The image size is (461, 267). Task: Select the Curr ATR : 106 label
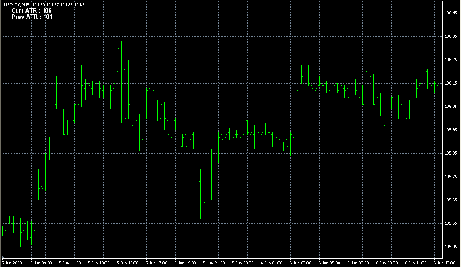(32, 10)
